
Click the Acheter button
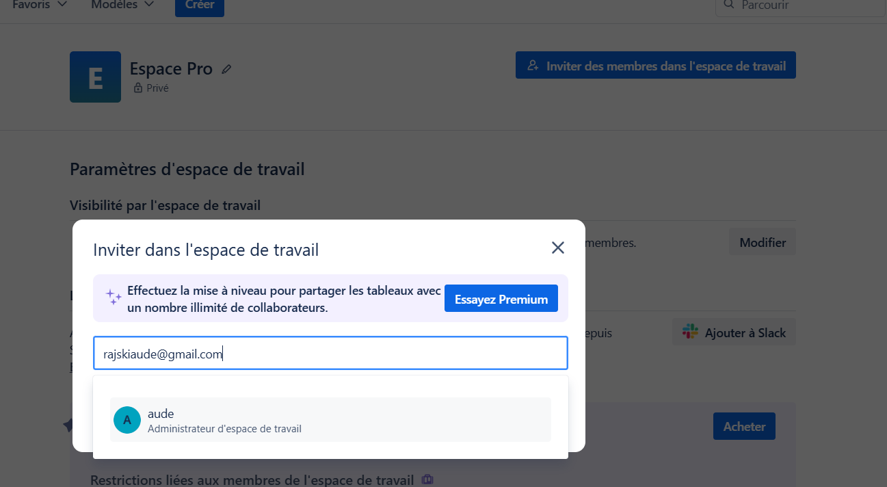(744, 426)
